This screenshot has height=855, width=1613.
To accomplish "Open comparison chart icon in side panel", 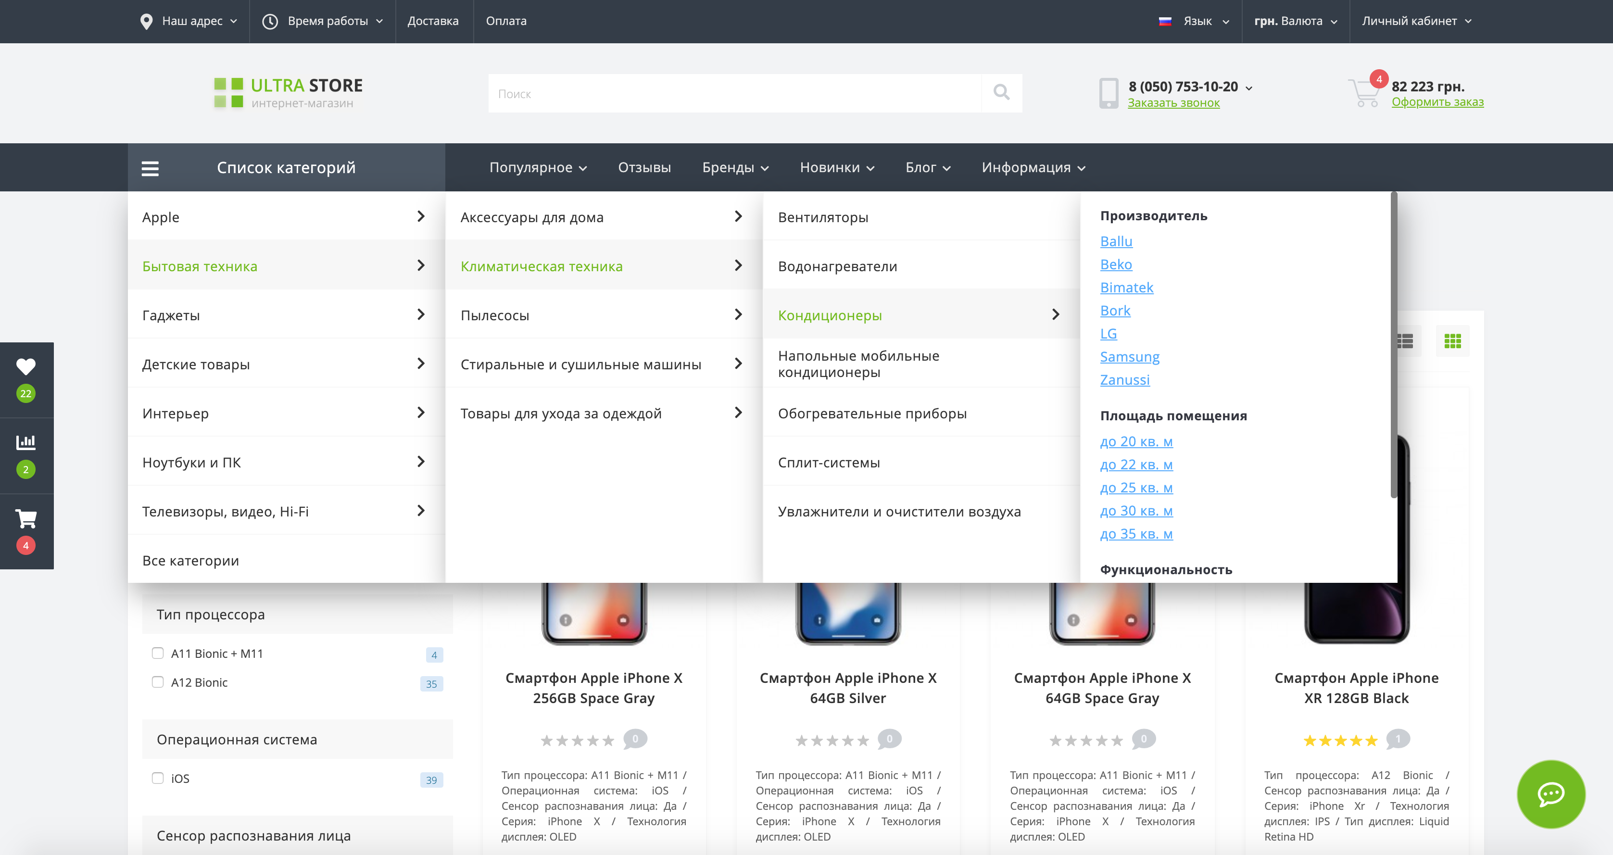I will 25,442.
